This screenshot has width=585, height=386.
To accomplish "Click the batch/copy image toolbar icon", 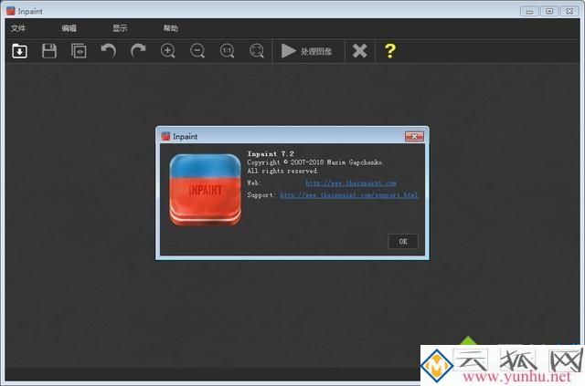I will point(79,51).
